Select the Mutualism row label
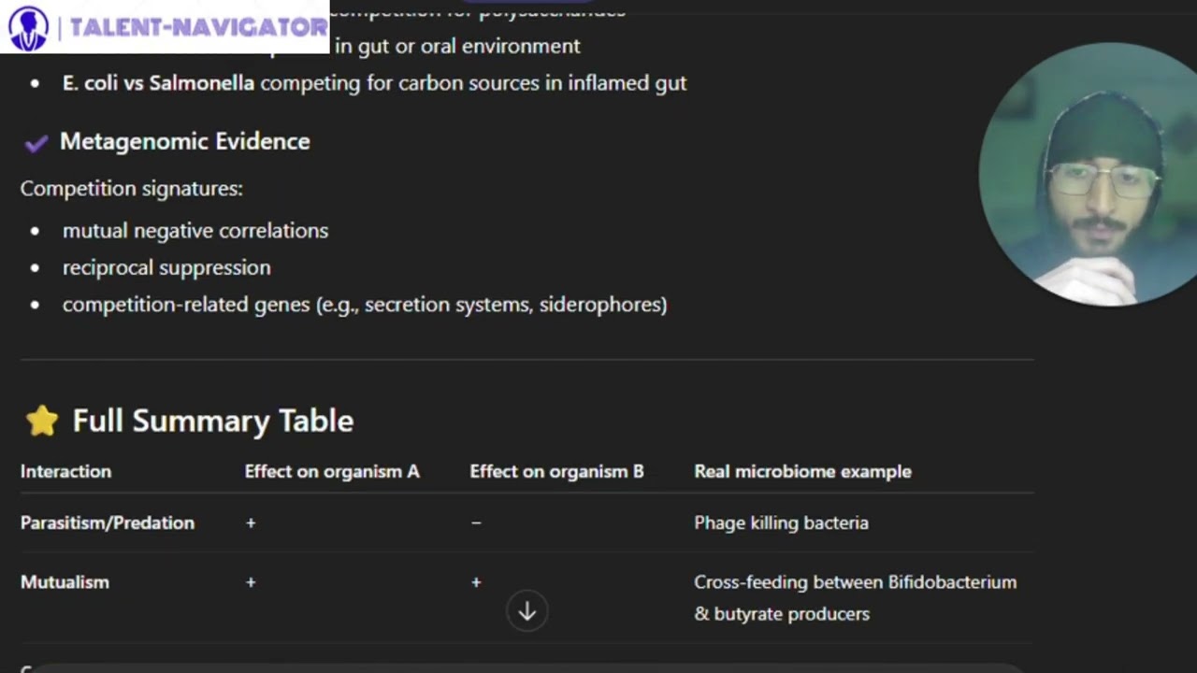The image size is (1197, 673). 65,581
